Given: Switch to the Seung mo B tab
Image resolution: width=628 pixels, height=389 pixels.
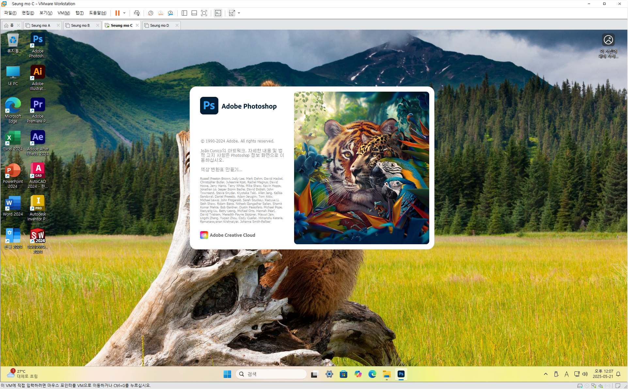Looking at the screenshot, I should tap(80, 25).
